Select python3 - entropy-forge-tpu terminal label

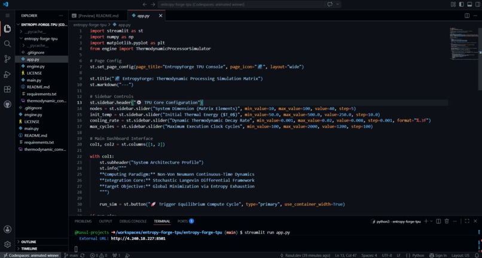click(x=396, y=221)
